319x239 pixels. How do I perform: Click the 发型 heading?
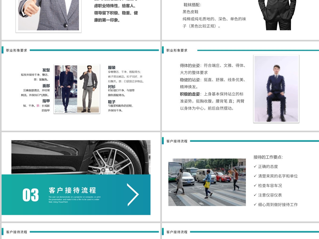click(x=46, y=70)
